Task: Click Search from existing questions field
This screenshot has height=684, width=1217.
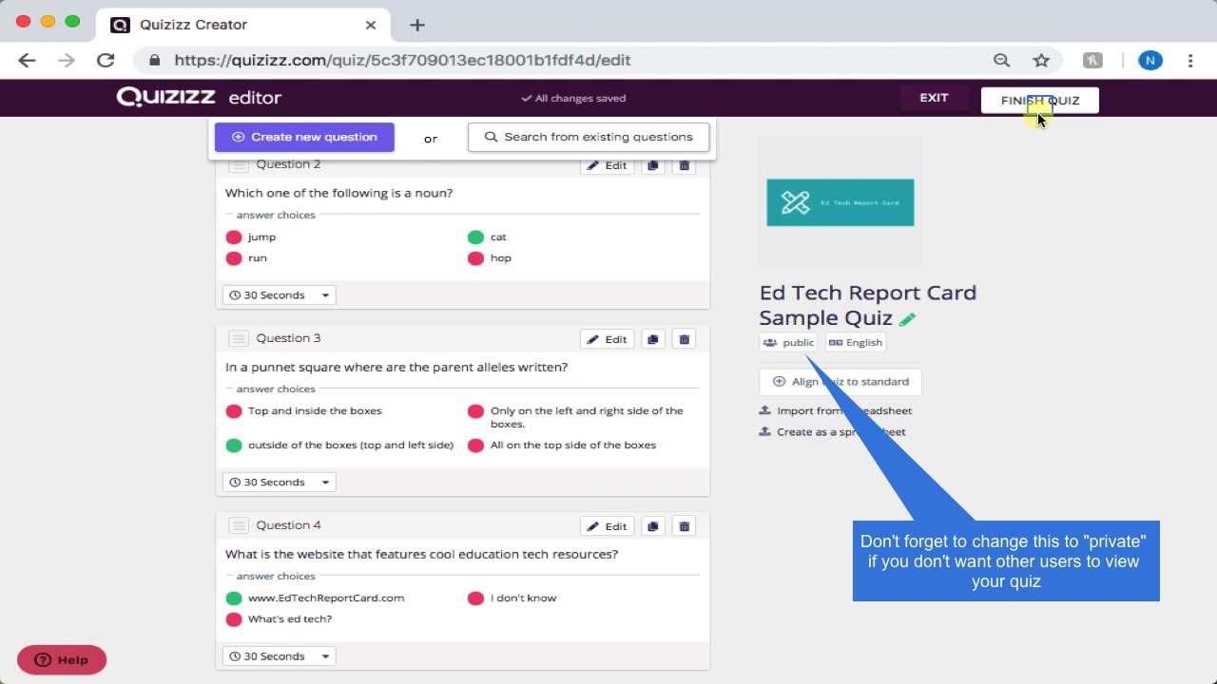Action: pos(588,136)
